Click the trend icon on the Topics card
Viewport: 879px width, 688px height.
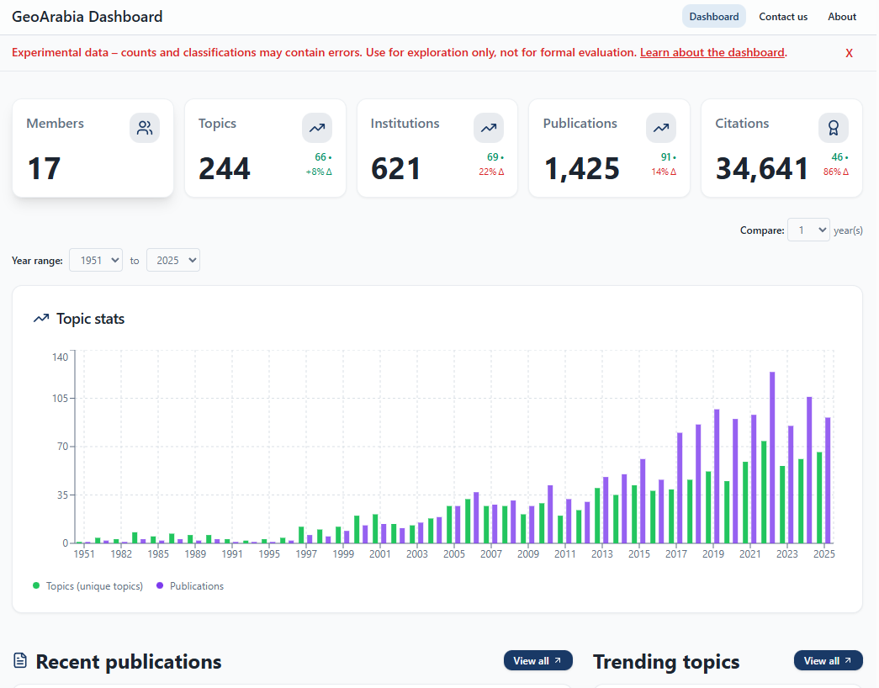tap(316, 127)
